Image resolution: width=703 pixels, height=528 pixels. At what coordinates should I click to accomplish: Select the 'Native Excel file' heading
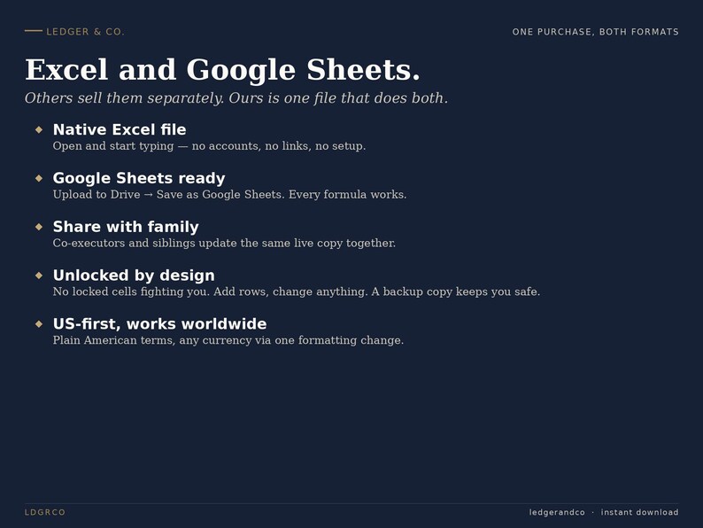tap(120, 129)
